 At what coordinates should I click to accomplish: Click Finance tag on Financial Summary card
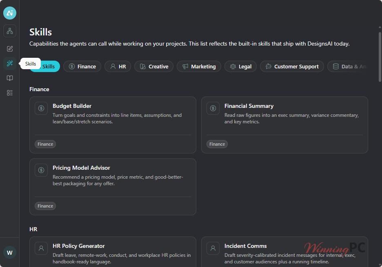click(x=217, y=144)
